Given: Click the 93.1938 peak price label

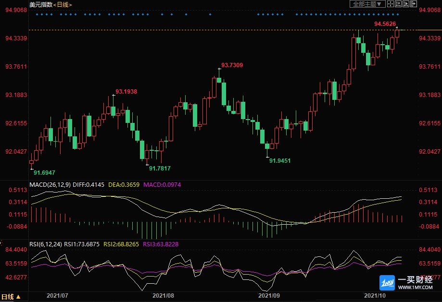Looking at the screenshot, I should [x=126, y=92].
